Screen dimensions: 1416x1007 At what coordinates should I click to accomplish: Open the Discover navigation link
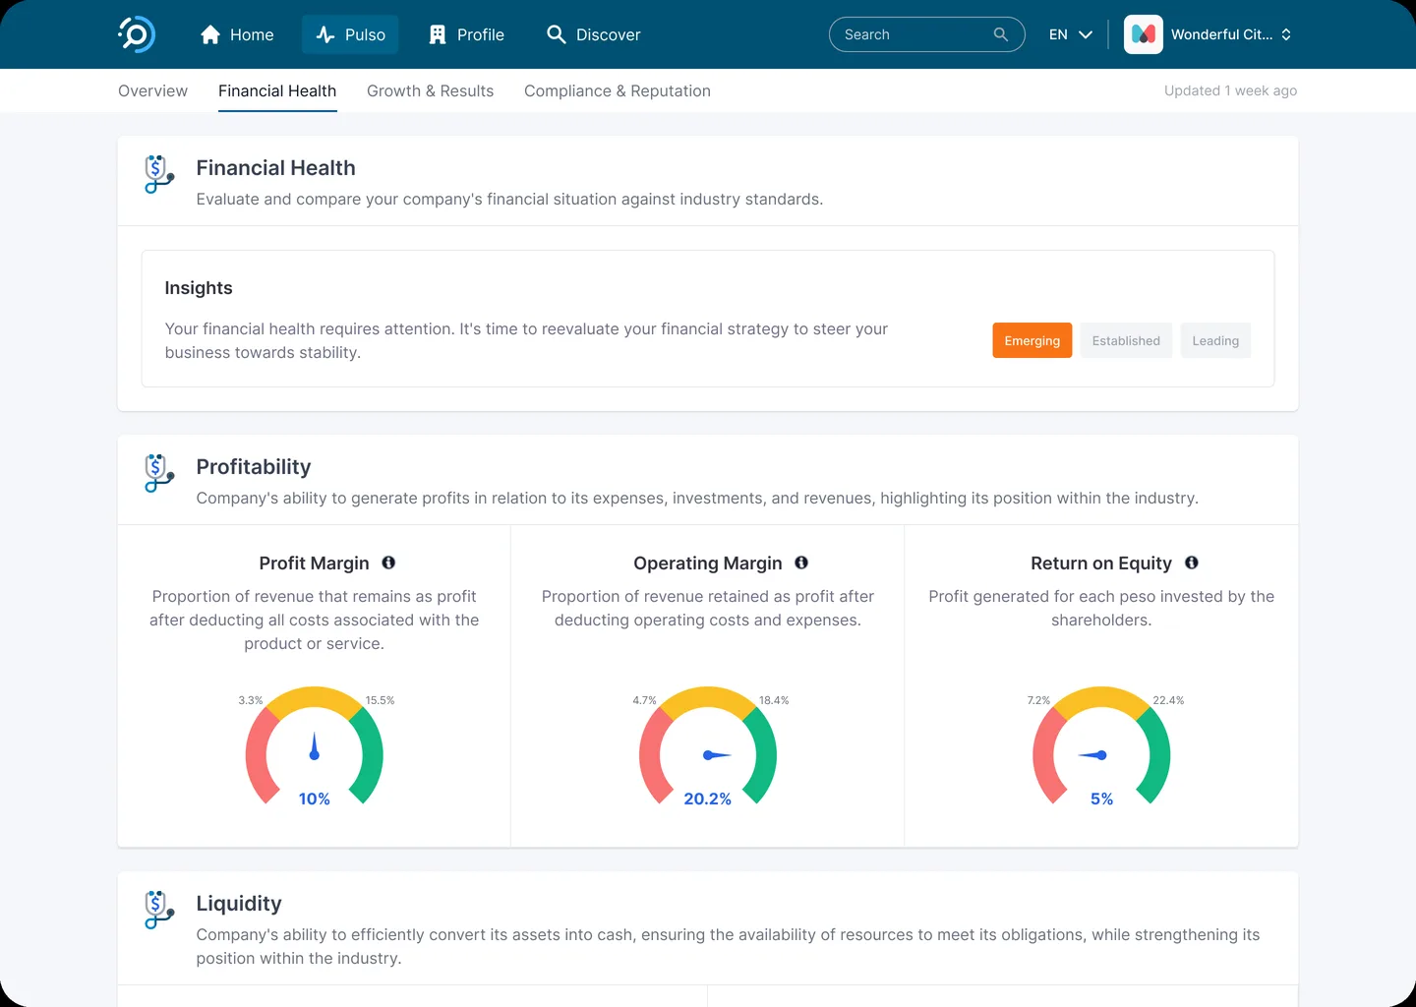tap(593, 34)
